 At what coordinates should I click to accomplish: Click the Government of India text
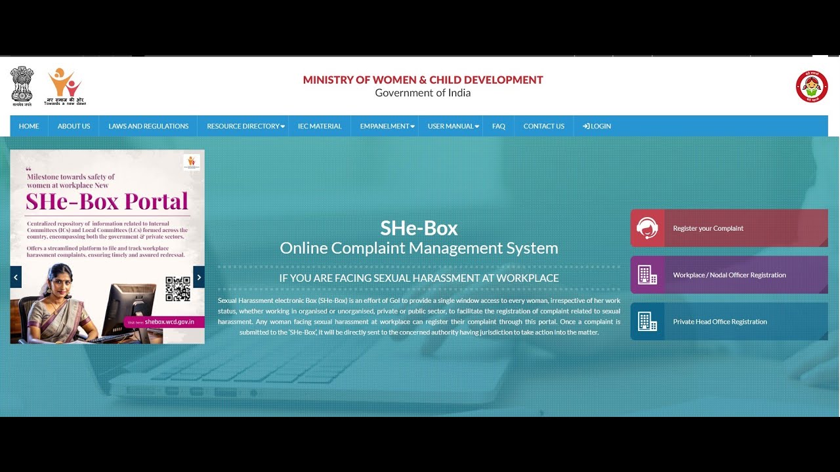pyautogui.click(x=423, y=93)
